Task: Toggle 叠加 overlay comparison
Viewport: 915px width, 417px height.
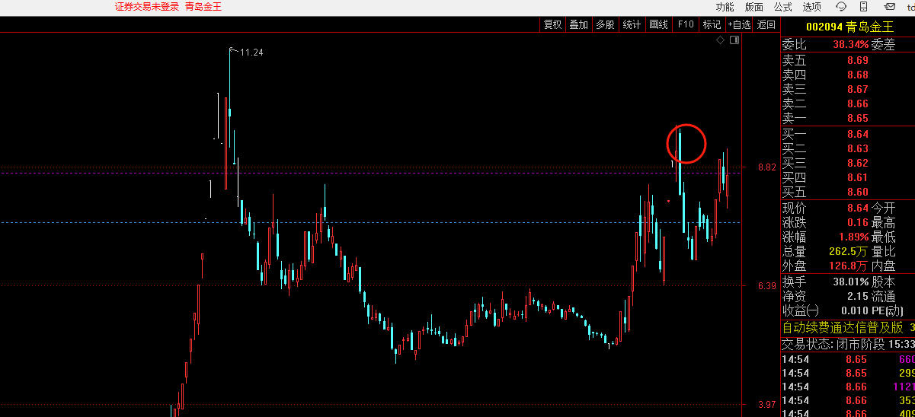Action: [x=579, y=24]
